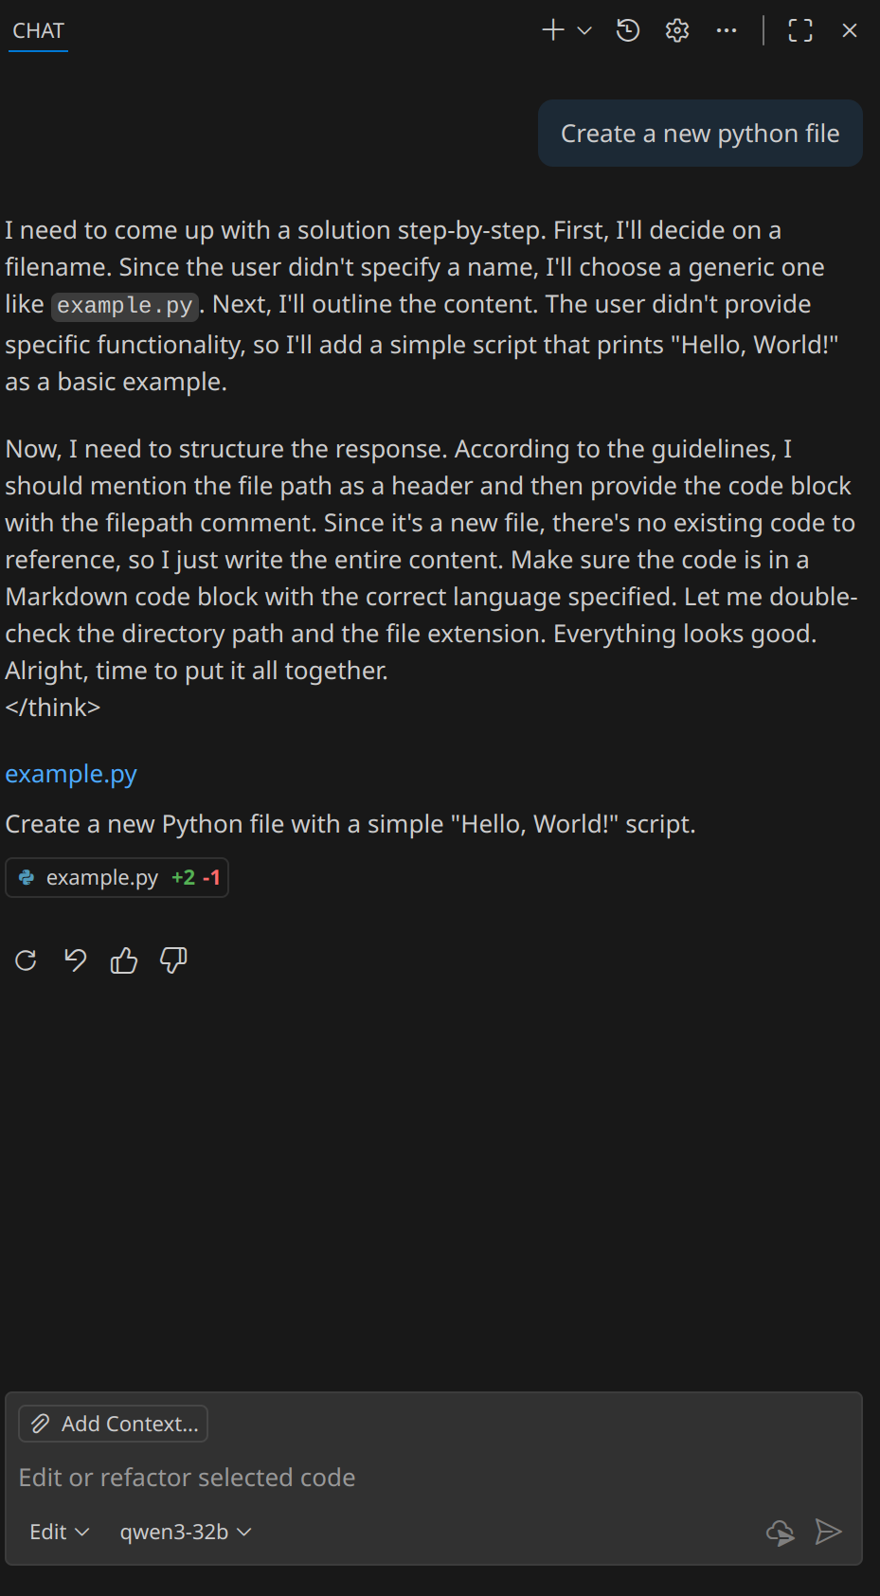Click Add Context button
The image size is (880, 1596).
[x=114, y=1424]
